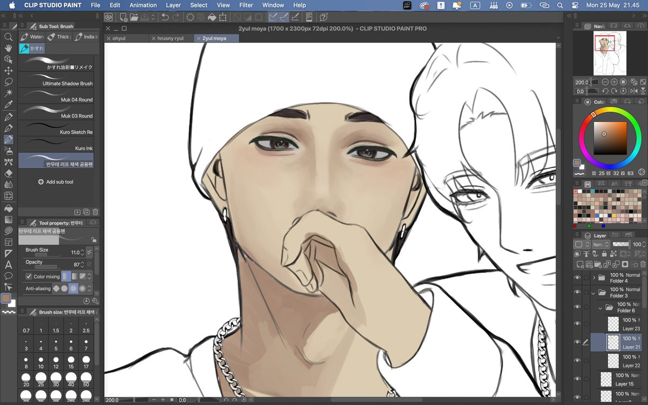Expand Folder 4 in layer list

[594, 278]
